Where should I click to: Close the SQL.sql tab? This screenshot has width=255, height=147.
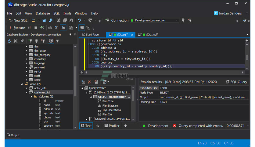(132, 35)
